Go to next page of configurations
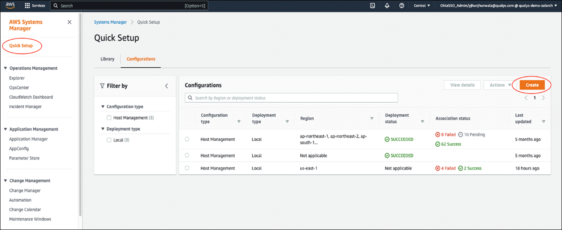 point(543,98)
